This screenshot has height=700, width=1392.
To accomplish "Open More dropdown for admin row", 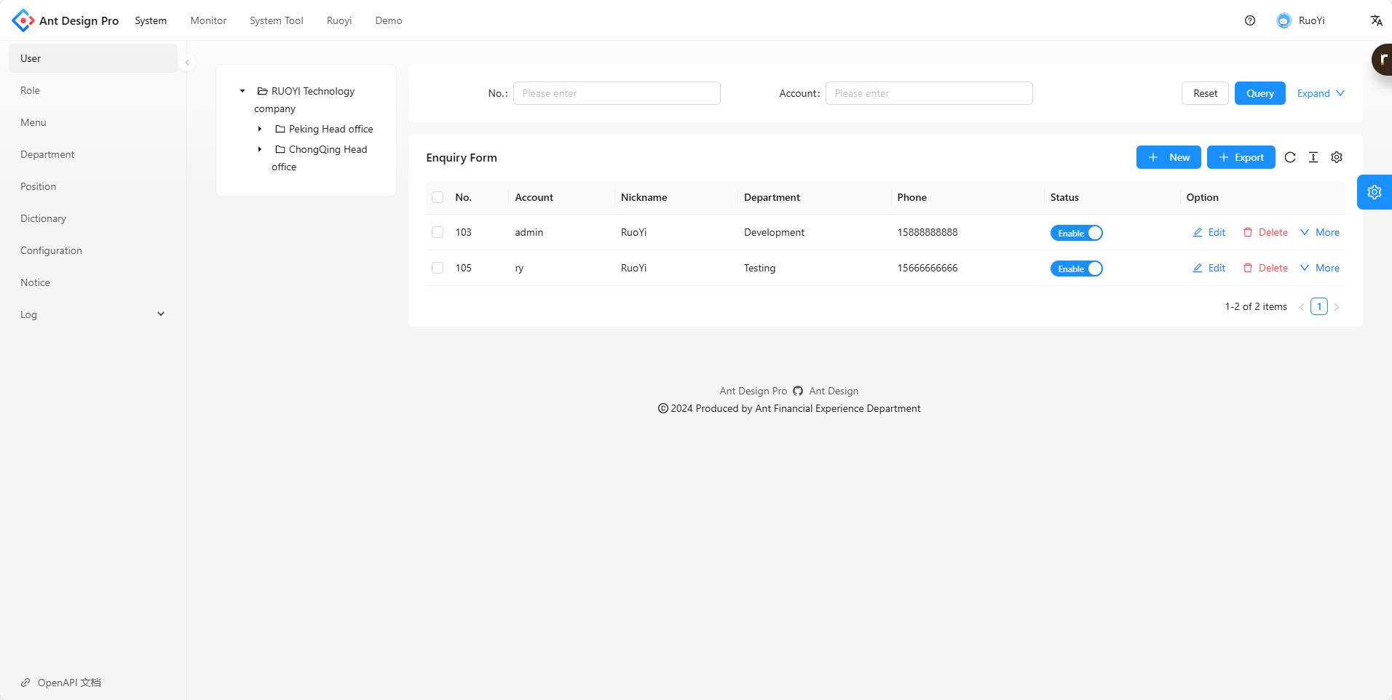I will click(1320, 232).
